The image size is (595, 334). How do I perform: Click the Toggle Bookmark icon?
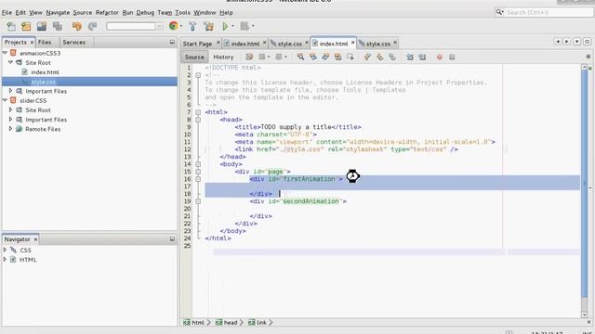click(392, 57)
